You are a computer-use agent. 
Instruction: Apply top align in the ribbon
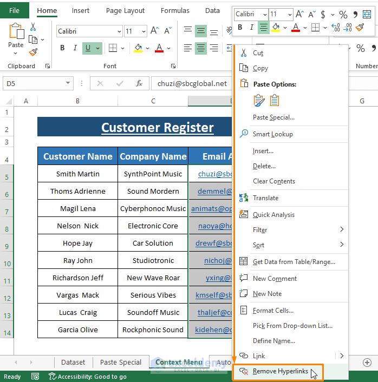click(187, 31)
